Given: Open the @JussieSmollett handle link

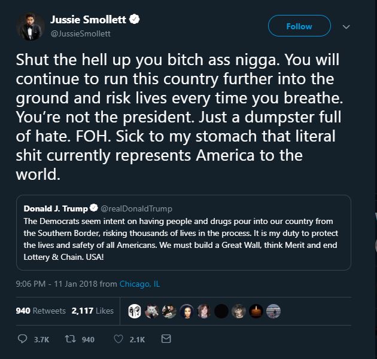Looking at the screenshot, I should (x=80, y=33).
